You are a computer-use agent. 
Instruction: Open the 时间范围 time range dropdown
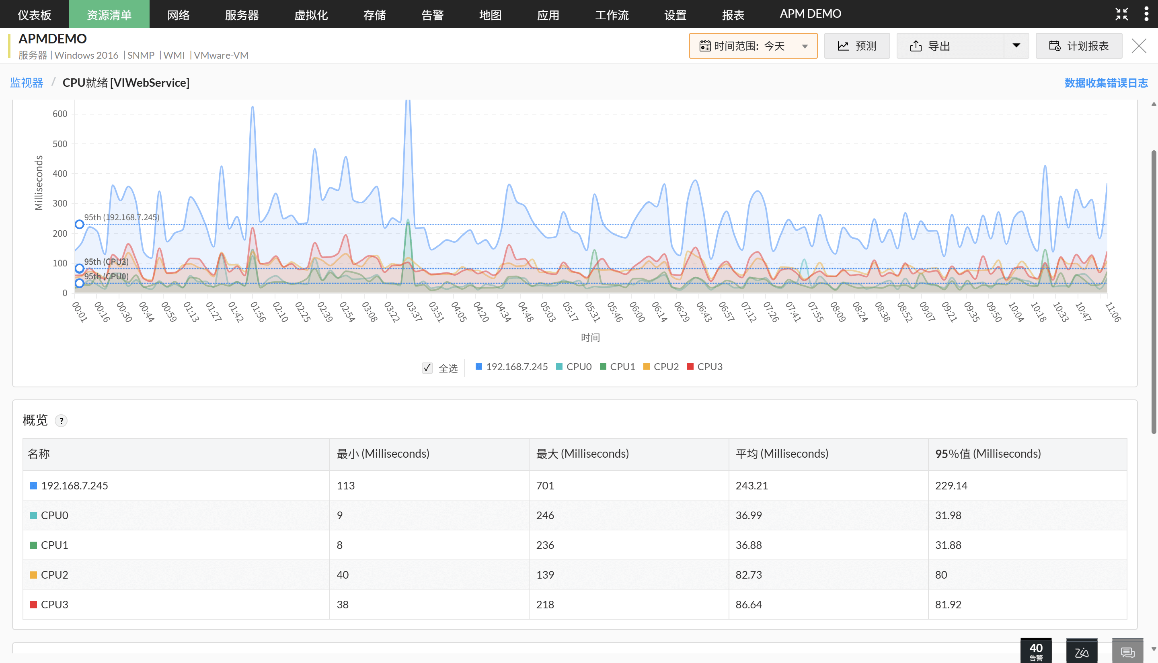pos(753,46)
